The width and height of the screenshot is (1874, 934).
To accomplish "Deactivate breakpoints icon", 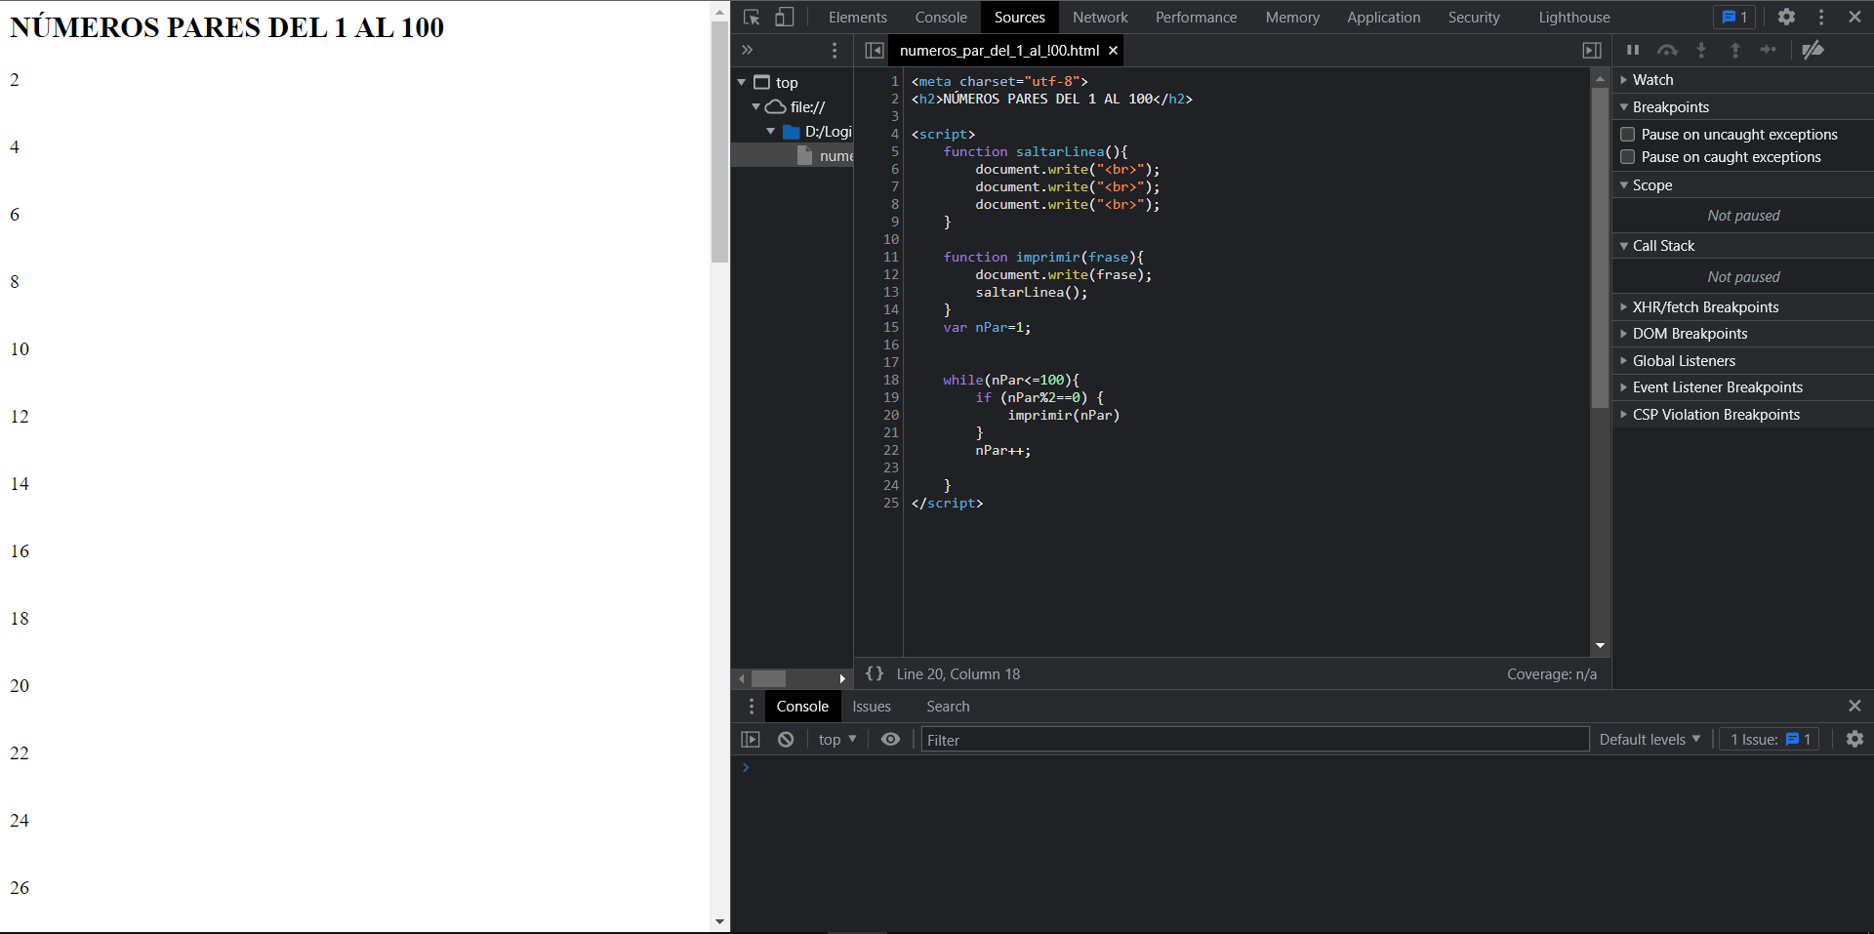I will pyautogui.click(x=1813, y=50).
